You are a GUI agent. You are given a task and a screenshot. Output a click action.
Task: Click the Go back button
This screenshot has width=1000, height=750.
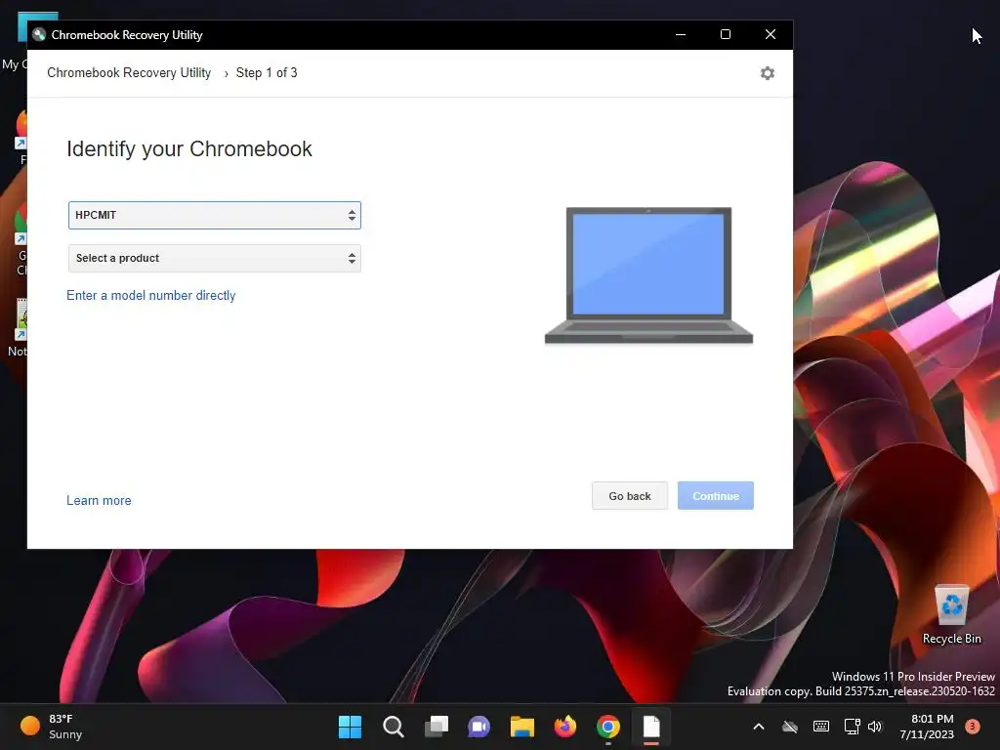coord(630,495)
